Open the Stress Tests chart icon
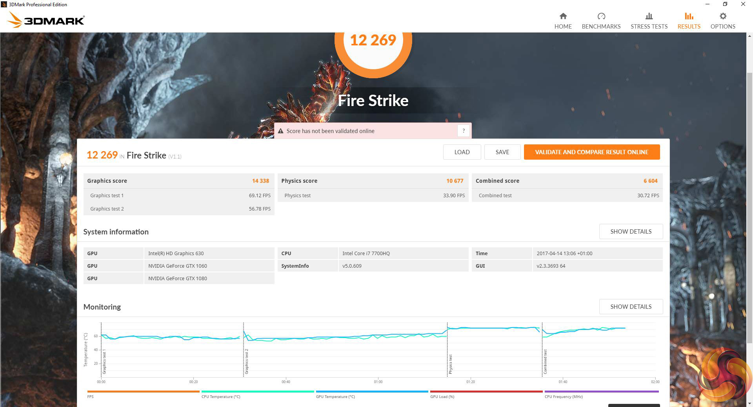This screenshot has width=753, height=407. tap(649, 16)
